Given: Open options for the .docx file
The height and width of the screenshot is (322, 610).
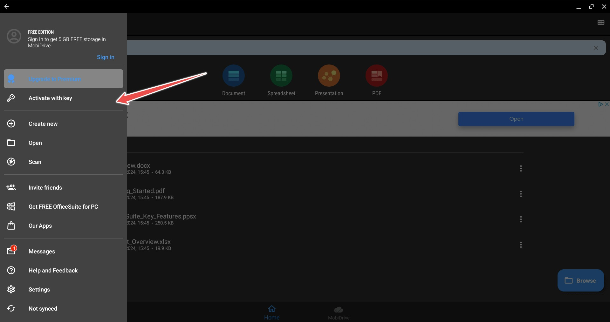Looking at the screenshot, I should pos(521,168).
